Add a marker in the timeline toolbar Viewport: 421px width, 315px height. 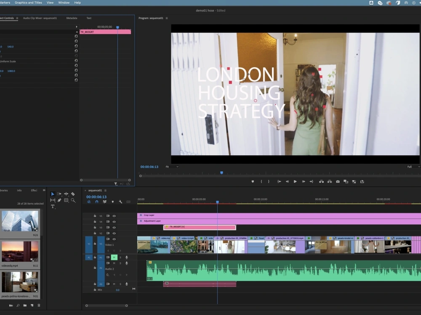click(x=113, y=202)
